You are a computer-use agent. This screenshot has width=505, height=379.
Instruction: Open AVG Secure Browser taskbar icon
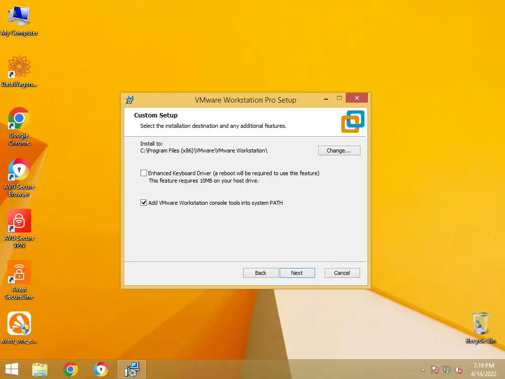[x=101, y=369]
